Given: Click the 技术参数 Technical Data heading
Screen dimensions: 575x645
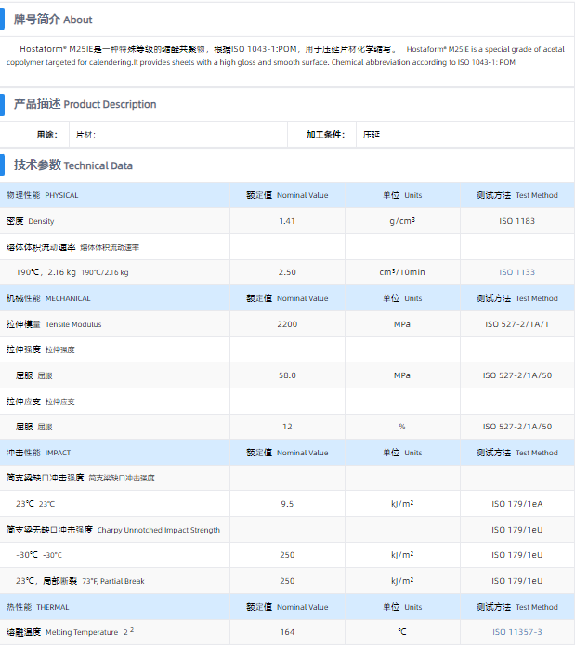Looking at the screenshot, I should tap(72, 165).
